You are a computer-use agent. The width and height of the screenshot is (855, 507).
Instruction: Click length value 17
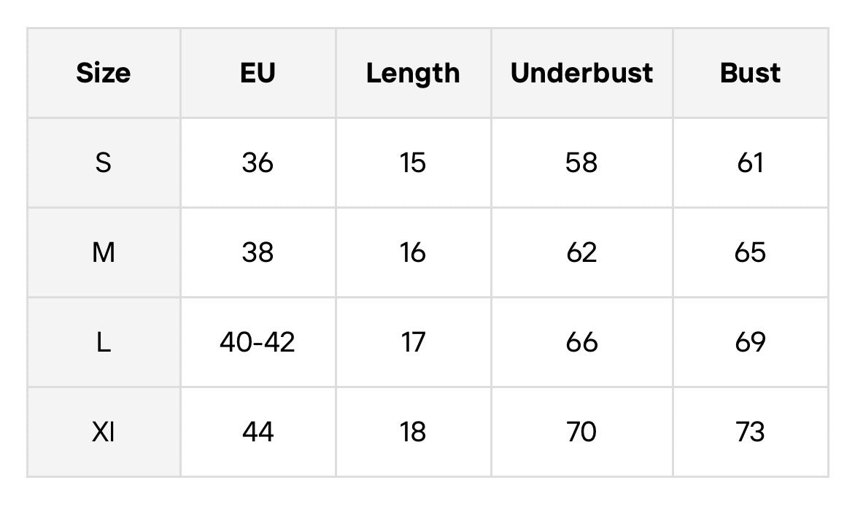click(414, 342)
